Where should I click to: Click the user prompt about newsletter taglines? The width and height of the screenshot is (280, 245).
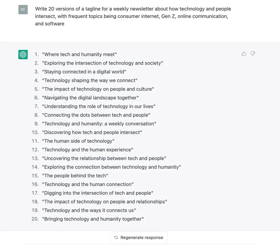(133, 16)
